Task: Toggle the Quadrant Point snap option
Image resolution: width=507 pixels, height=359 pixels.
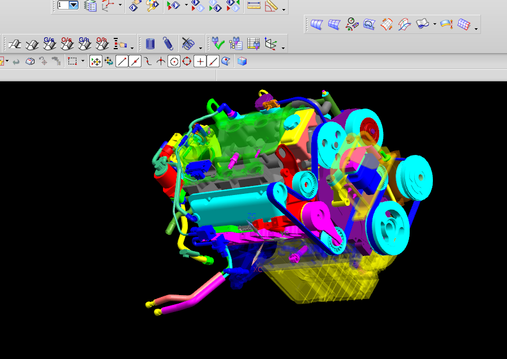Action: tap(187, 62)
